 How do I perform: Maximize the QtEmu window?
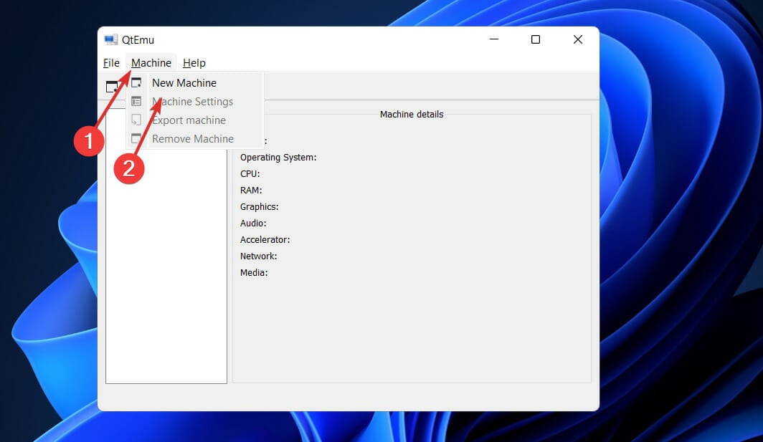(536, 40)
